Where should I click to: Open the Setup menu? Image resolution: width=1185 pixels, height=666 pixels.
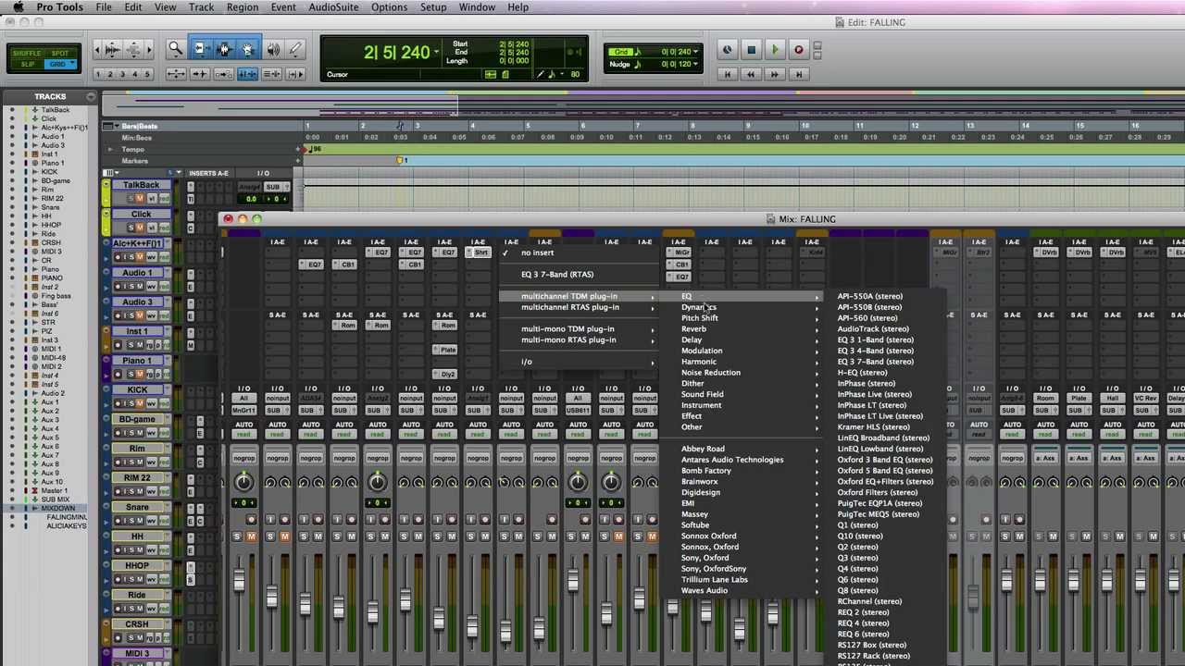(433, 7)
